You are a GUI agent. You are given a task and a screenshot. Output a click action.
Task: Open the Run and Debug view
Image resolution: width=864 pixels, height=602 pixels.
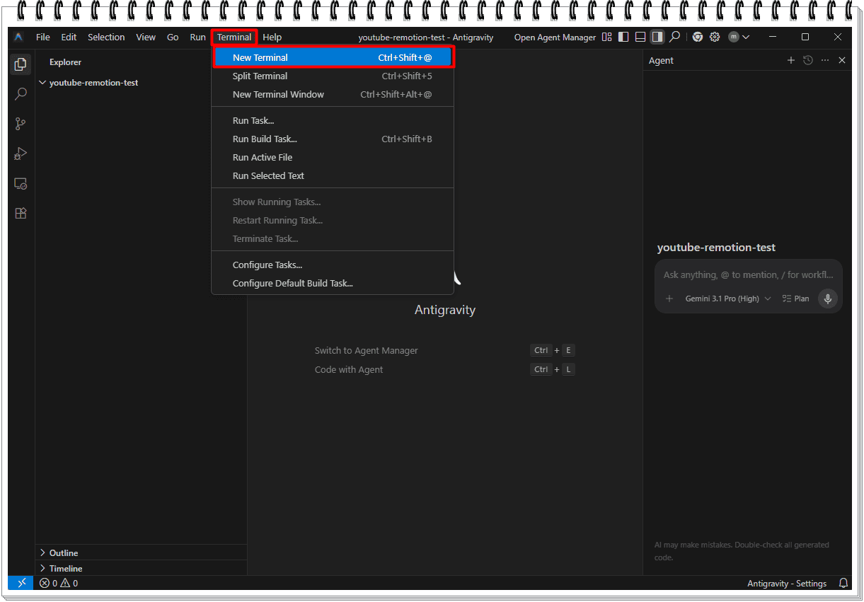pos(21,154)
